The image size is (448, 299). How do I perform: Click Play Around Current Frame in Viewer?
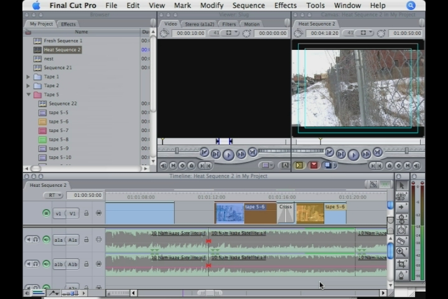[x=241, y=154]
